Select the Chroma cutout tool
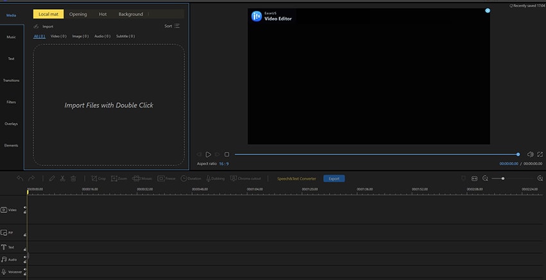 (245, 179)
